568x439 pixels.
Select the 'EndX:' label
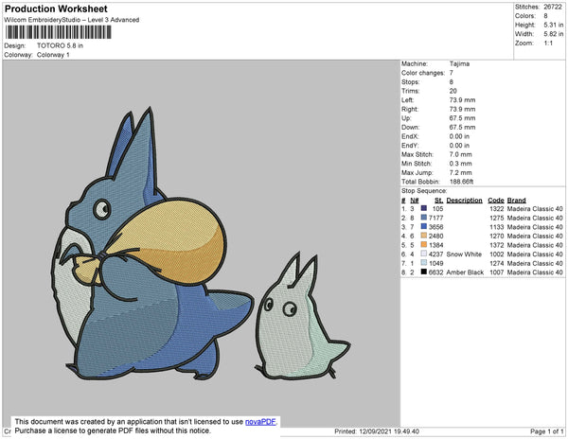pyautogui.click(x=410, y=136)
